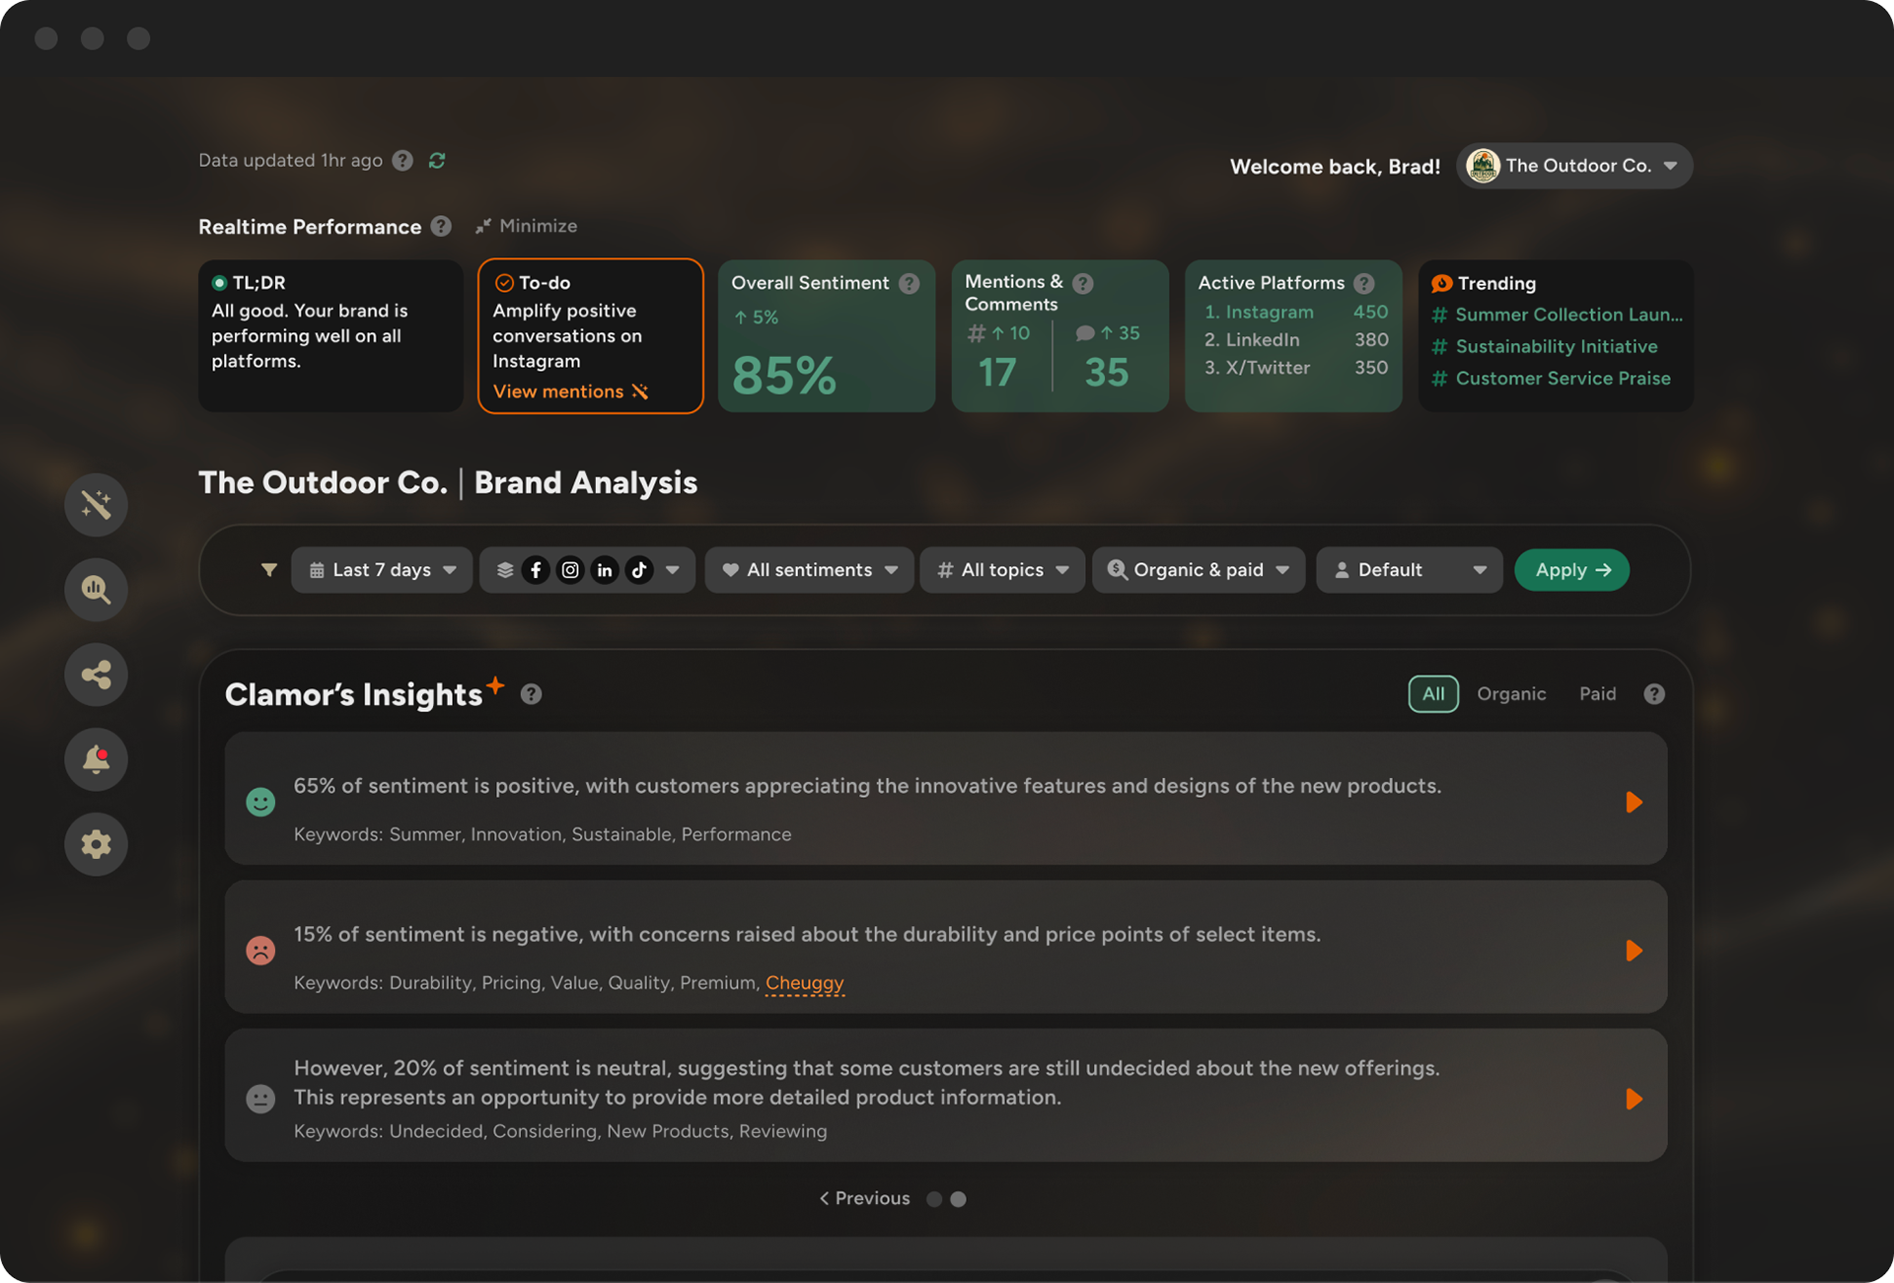Viewport: 1894px width, 1283px height.
Task: Open the settings gear in the sidebar
Action: 96,844
